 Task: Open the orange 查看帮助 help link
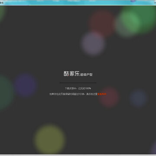102,94
